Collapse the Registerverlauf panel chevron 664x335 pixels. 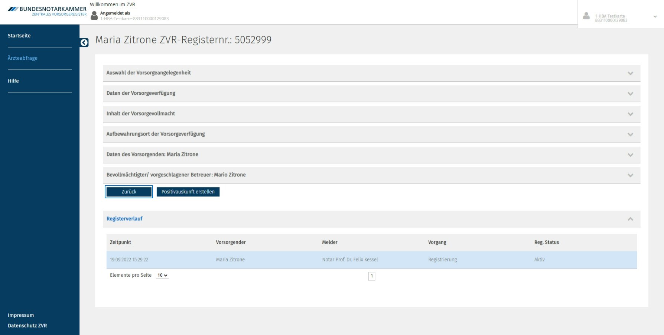630,219
